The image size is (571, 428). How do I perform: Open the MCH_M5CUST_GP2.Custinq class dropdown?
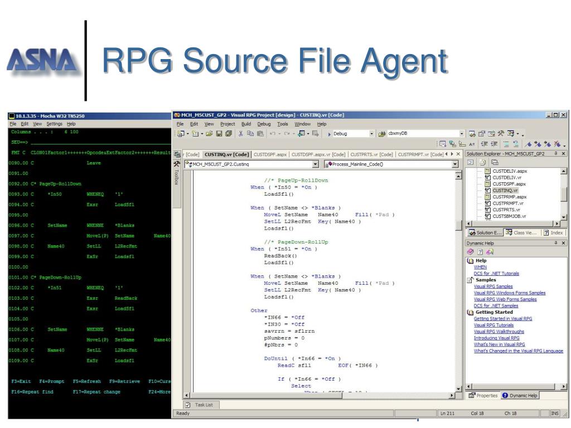point(316,164)
